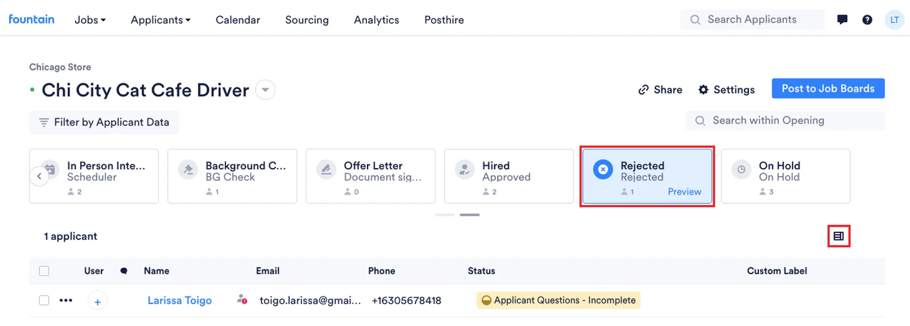Click the Chicago Store breadcrumb
The image size is (910, 326).
click(60, 67)
